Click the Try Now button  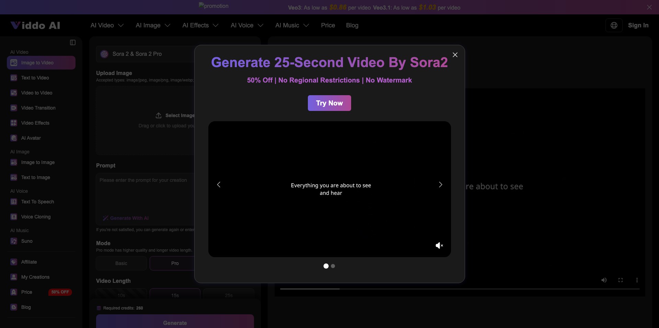click(329, 103)
